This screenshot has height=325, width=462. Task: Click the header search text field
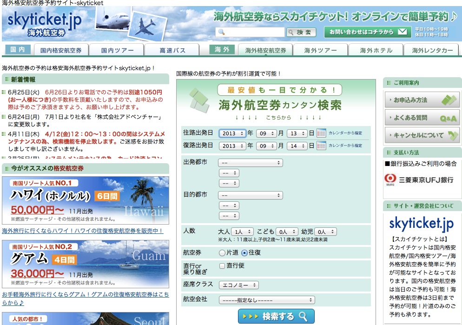click(x=250, y=32)
